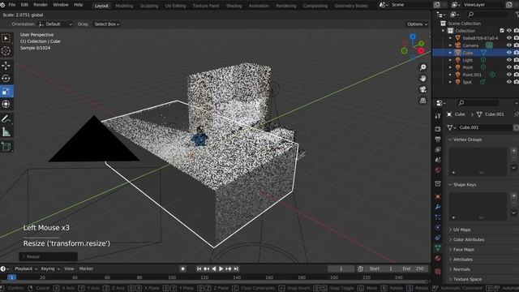
Task: Open the Render menu
Action: [x=41, y=5]
